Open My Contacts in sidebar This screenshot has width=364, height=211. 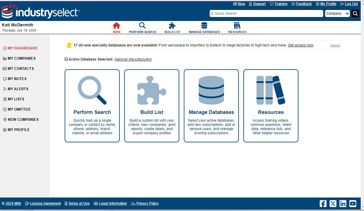click(x=18, y=69)
